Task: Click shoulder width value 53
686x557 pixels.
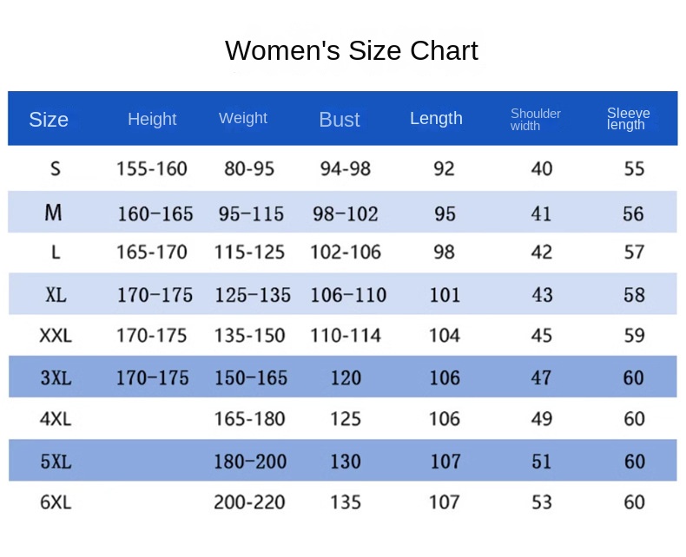Action: 541,501
